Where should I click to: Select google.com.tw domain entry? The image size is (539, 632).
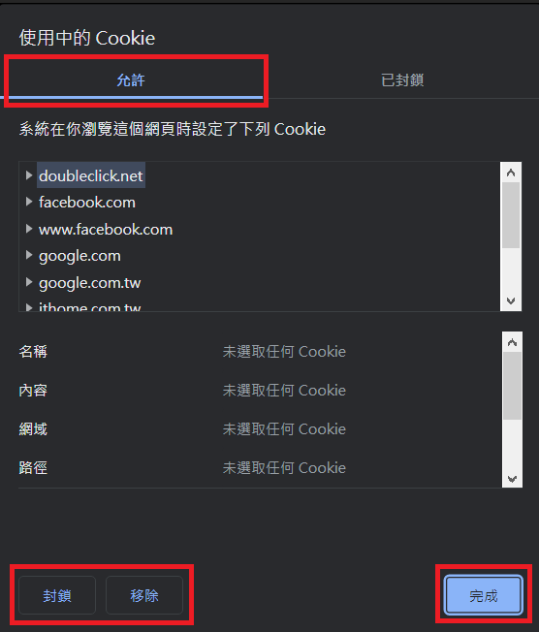pyautogui.click(x=89, y=283)
